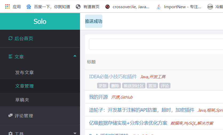
Task: Click the gear icon beside 工具
Action: (x=10, y=133)
